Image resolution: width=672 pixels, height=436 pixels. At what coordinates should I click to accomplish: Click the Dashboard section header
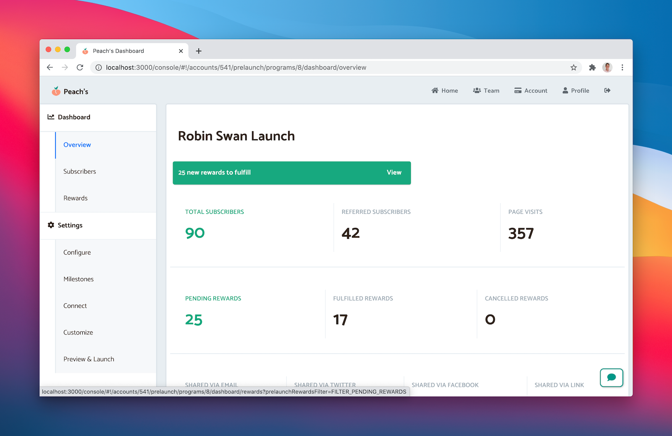[x=98, y=117]
